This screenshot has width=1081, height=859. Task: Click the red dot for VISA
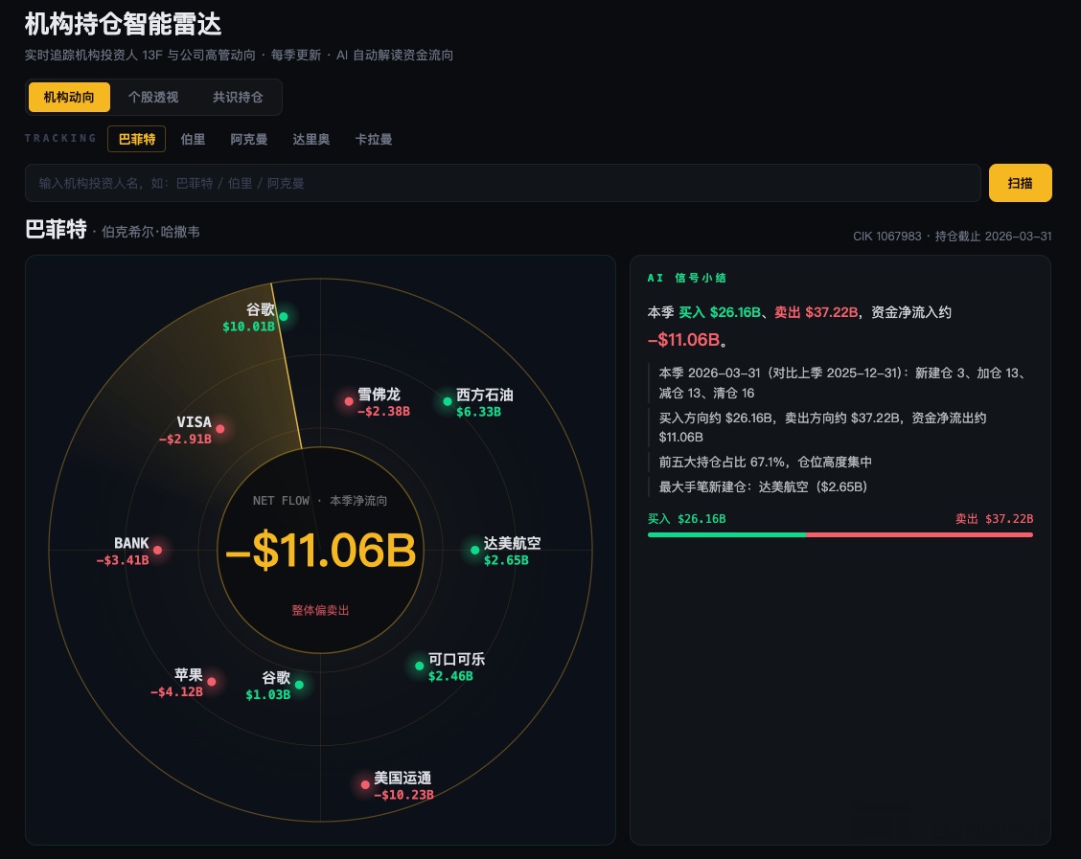[219, 429]
